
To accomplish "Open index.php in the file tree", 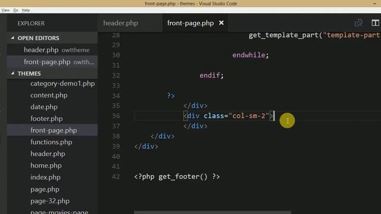I will tap(45, 177).
